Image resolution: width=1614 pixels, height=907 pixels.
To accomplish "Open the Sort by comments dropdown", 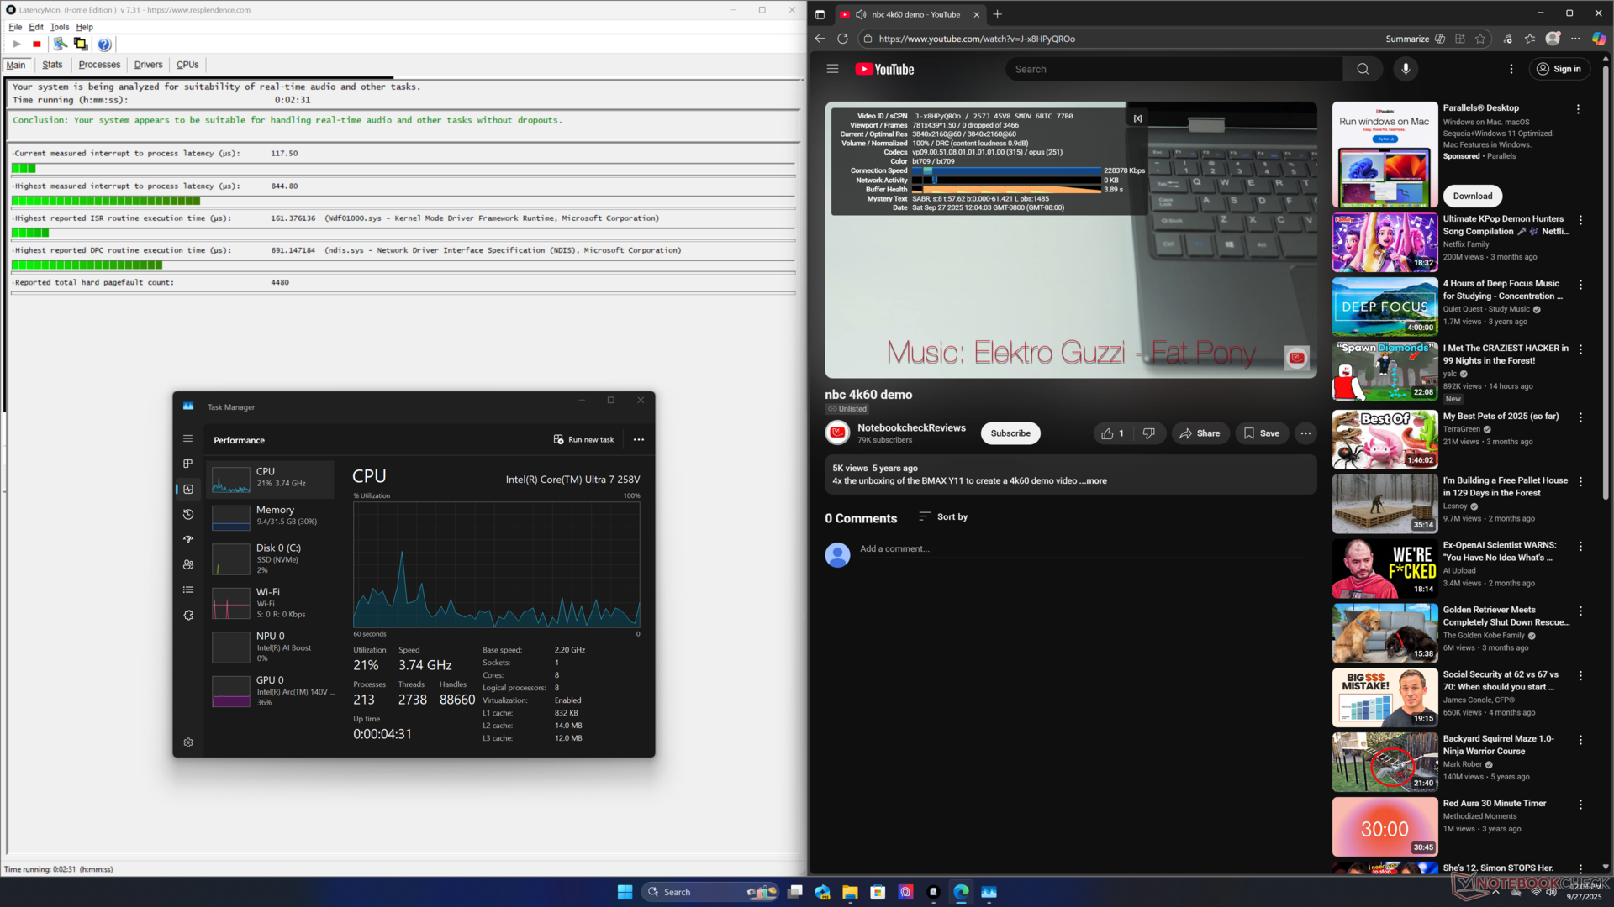I will 943,516.
